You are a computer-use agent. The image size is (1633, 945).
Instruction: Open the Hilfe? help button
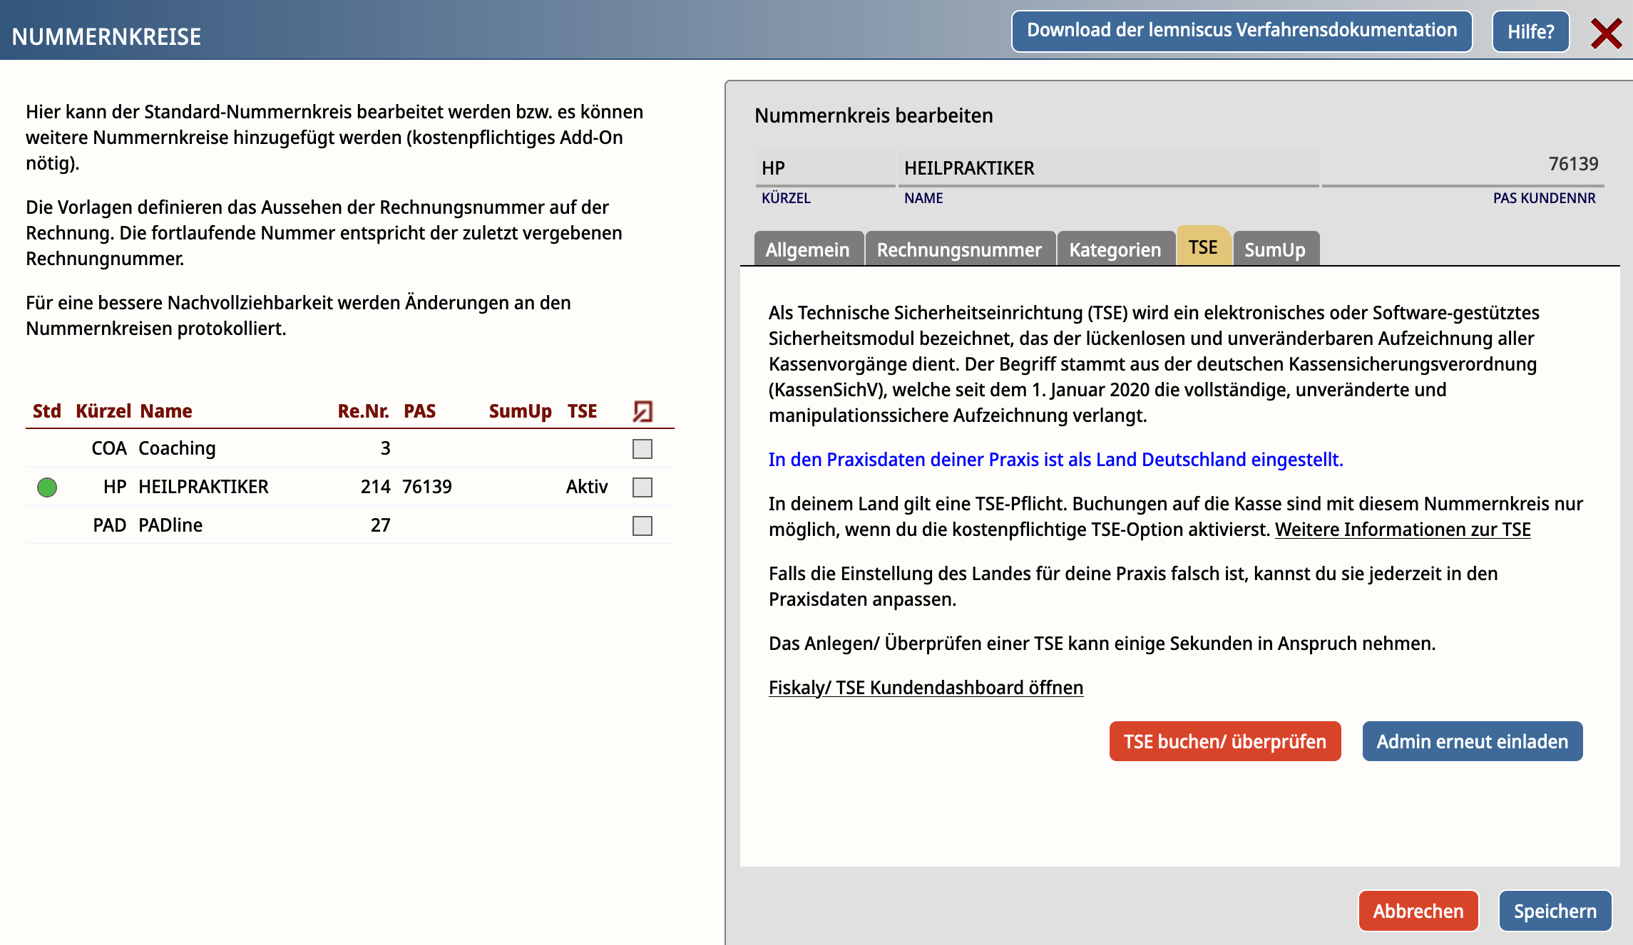point(1530,31)
